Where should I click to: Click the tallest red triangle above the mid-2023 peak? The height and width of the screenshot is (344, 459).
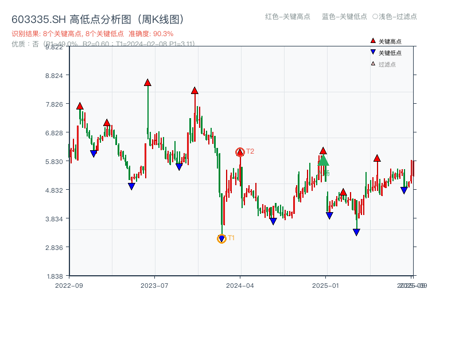pyautogui.click(x=147, y=83)
